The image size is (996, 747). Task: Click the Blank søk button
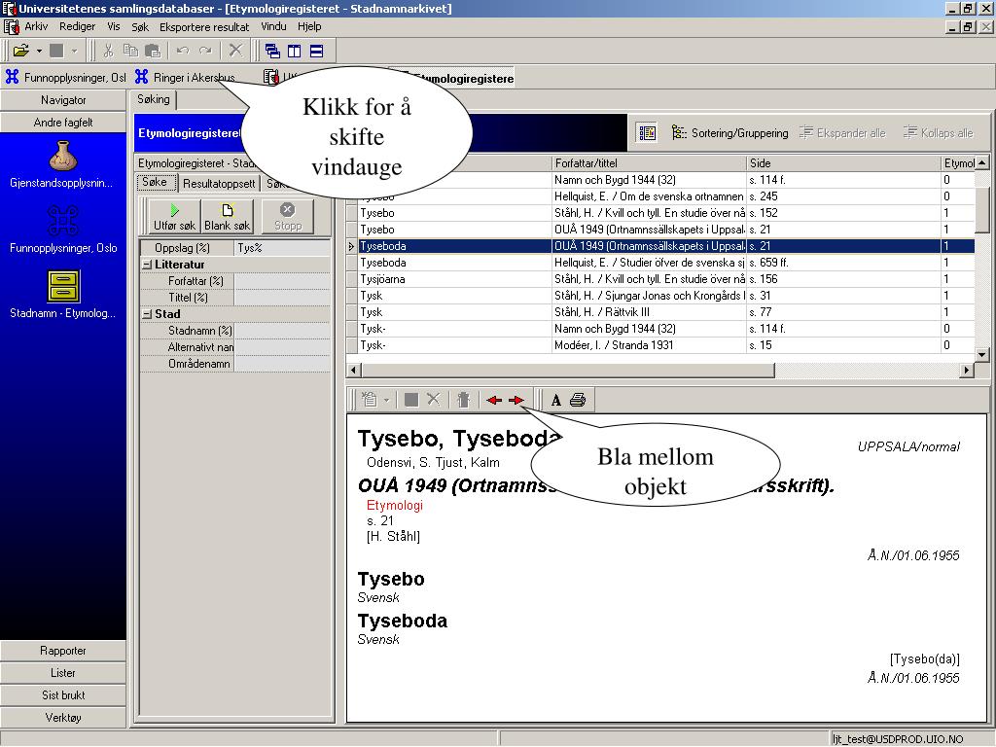tap(228, 217)
